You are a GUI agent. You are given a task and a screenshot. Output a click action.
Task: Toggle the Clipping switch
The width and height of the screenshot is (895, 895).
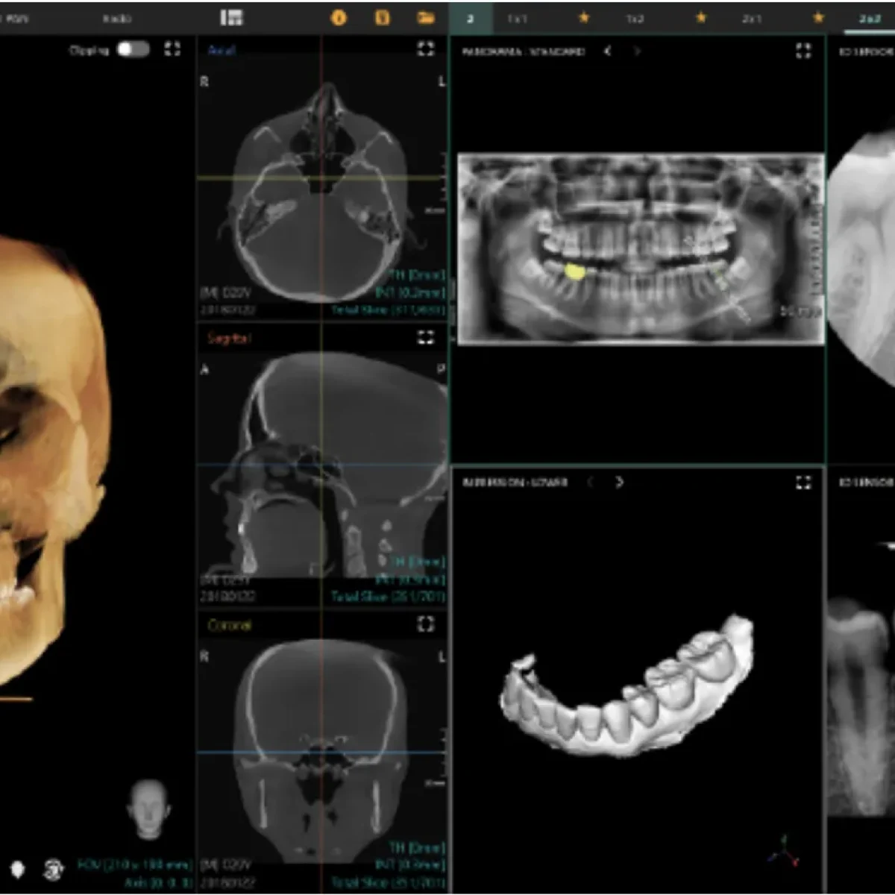[134, 49]
